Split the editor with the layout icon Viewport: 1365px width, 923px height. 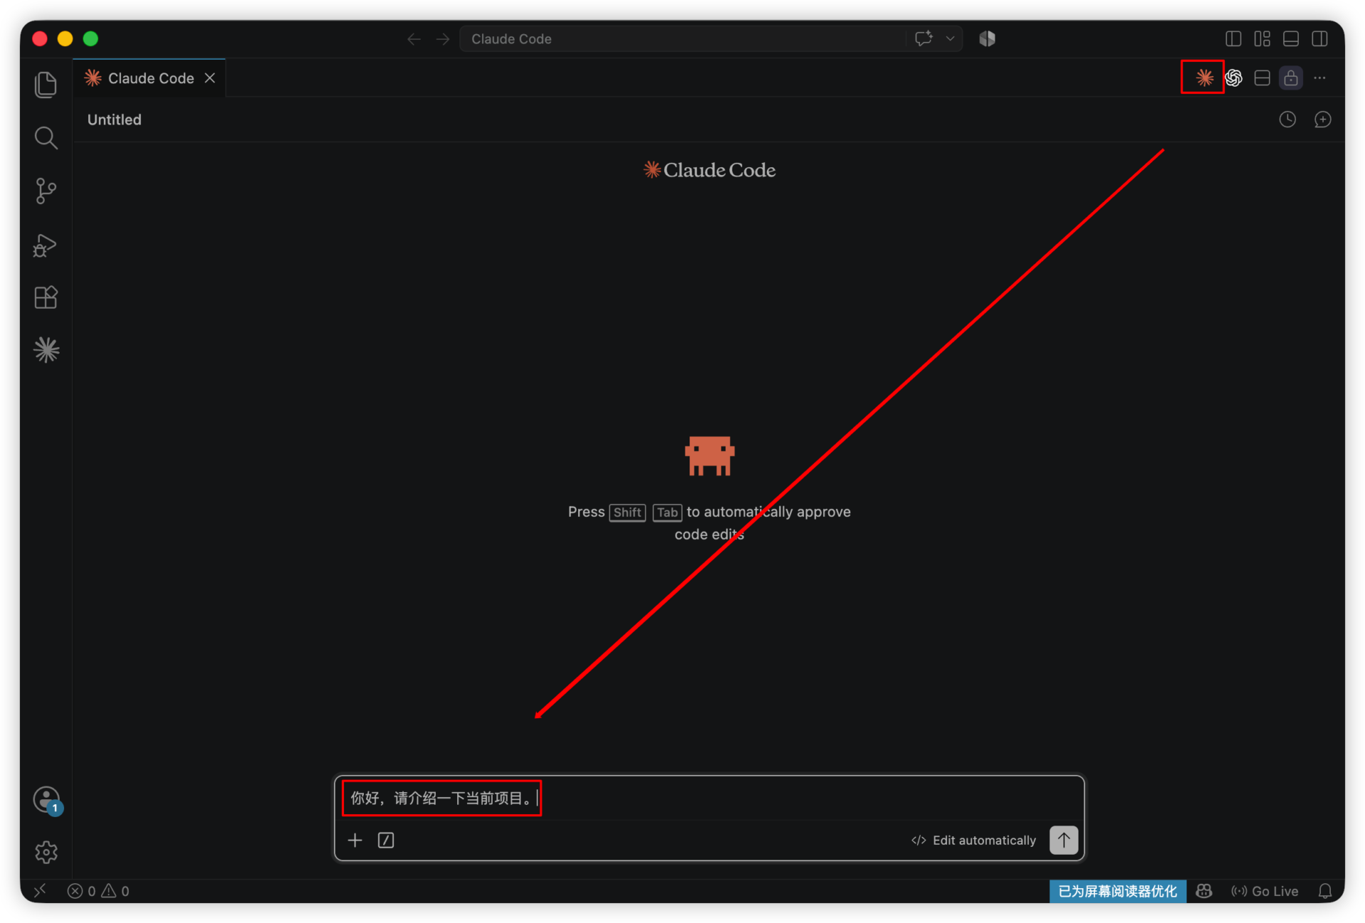(x=1262, y=78)
